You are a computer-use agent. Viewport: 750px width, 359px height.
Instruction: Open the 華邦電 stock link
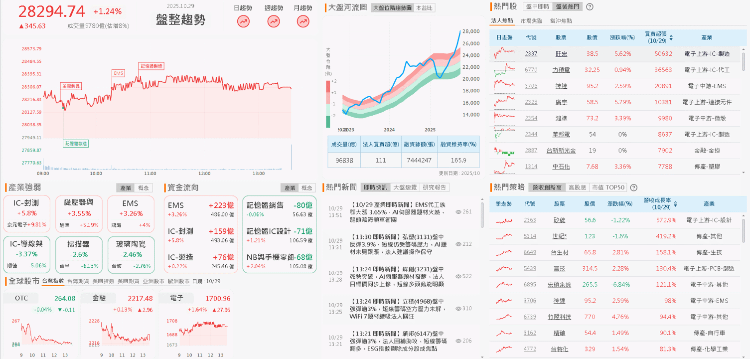561,135
